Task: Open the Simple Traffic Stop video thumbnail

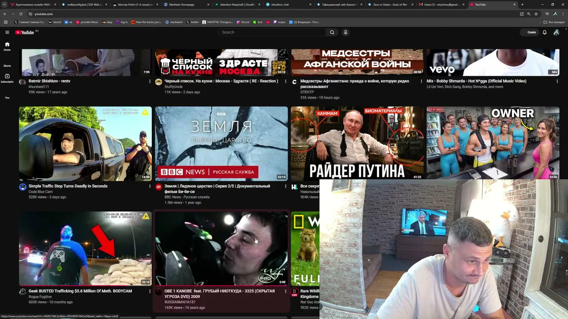Action: tap(85, 144)
